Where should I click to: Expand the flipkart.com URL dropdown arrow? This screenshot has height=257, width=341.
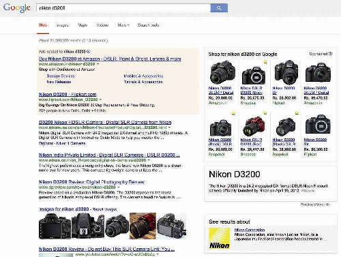coord(100,100)
